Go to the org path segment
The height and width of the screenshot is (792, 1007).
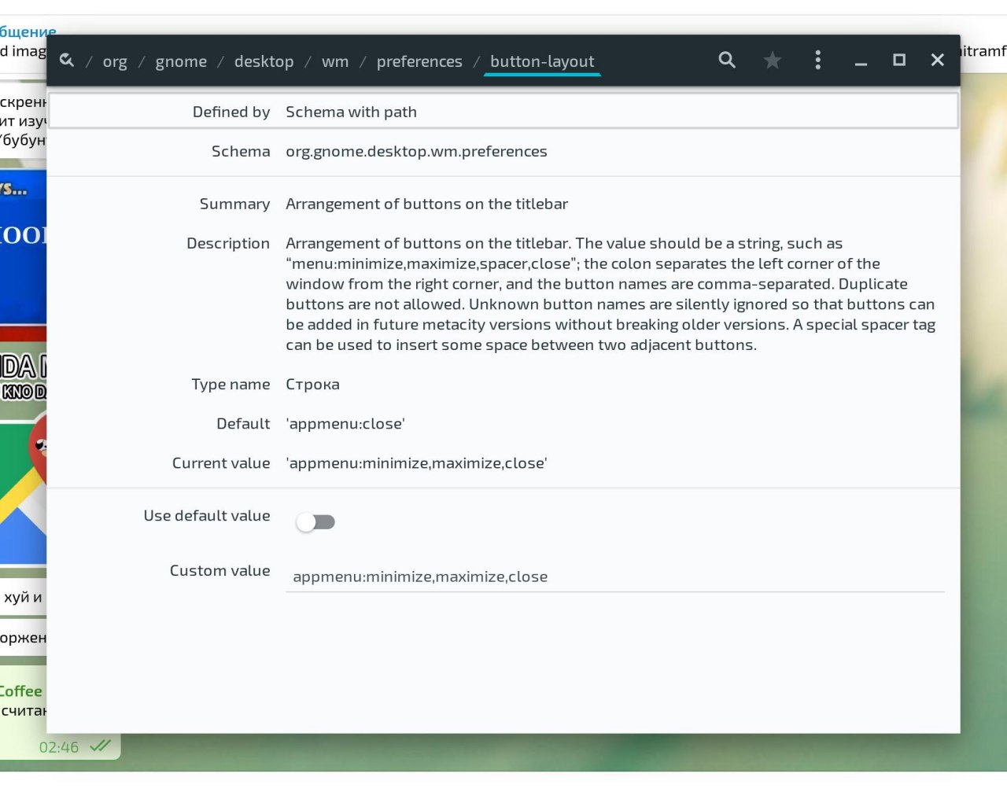115,61
